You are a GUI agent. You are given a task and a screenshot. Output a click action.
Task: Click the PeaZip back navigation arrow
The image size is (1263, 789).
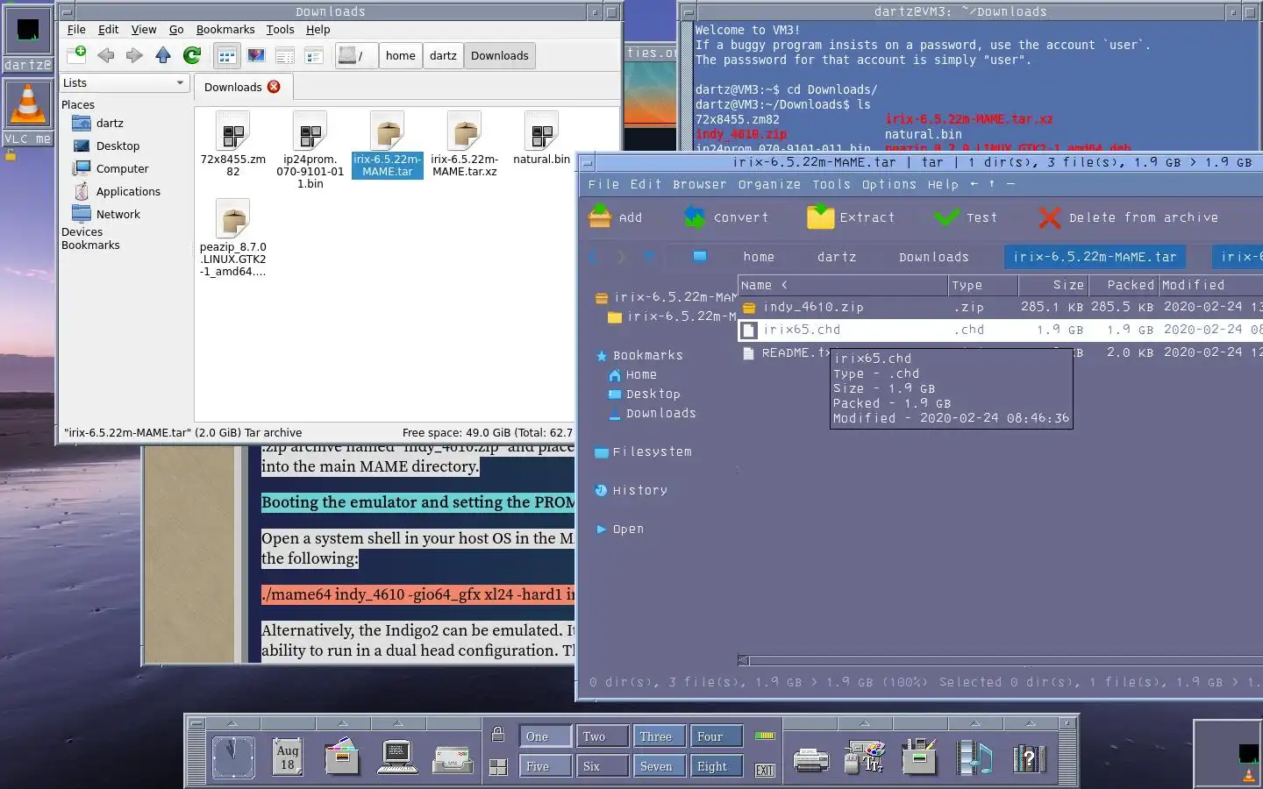pos(594,257)
